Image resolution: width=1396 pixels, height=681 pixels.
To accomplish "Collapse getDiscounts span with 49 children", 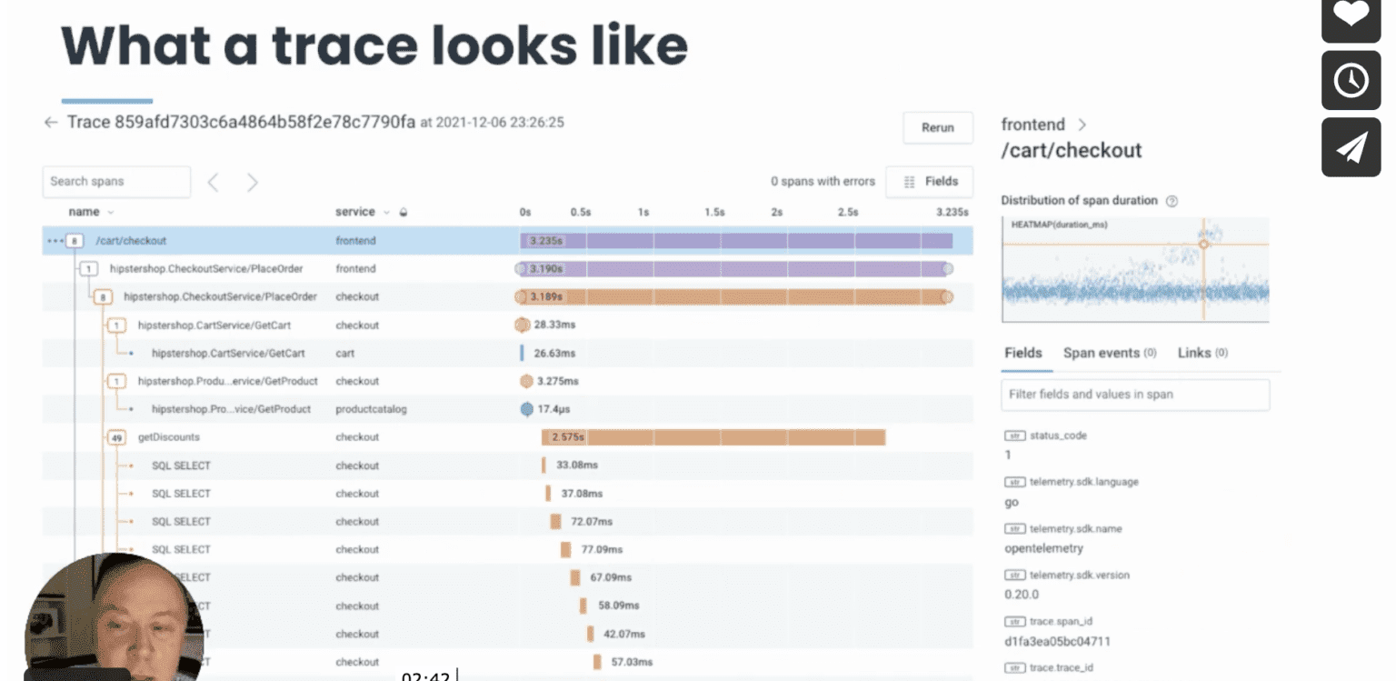I will (x=116, y=437).
